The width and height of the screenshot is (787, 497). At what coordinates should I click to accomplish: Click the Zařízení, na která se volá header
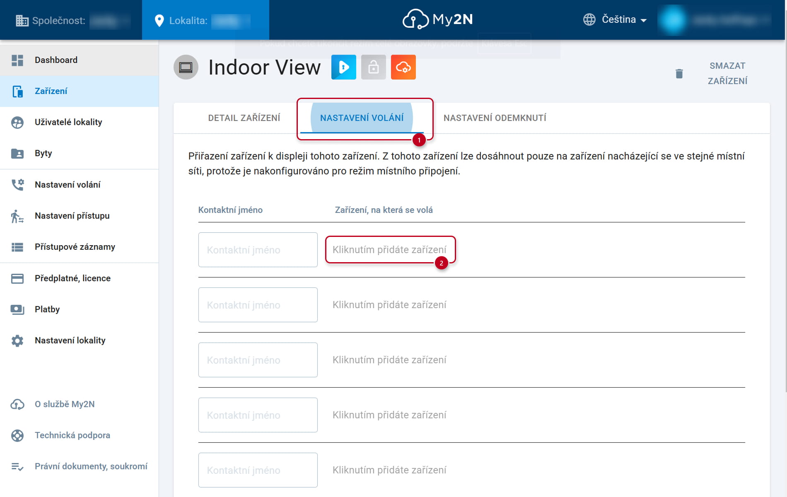(384, 210)
